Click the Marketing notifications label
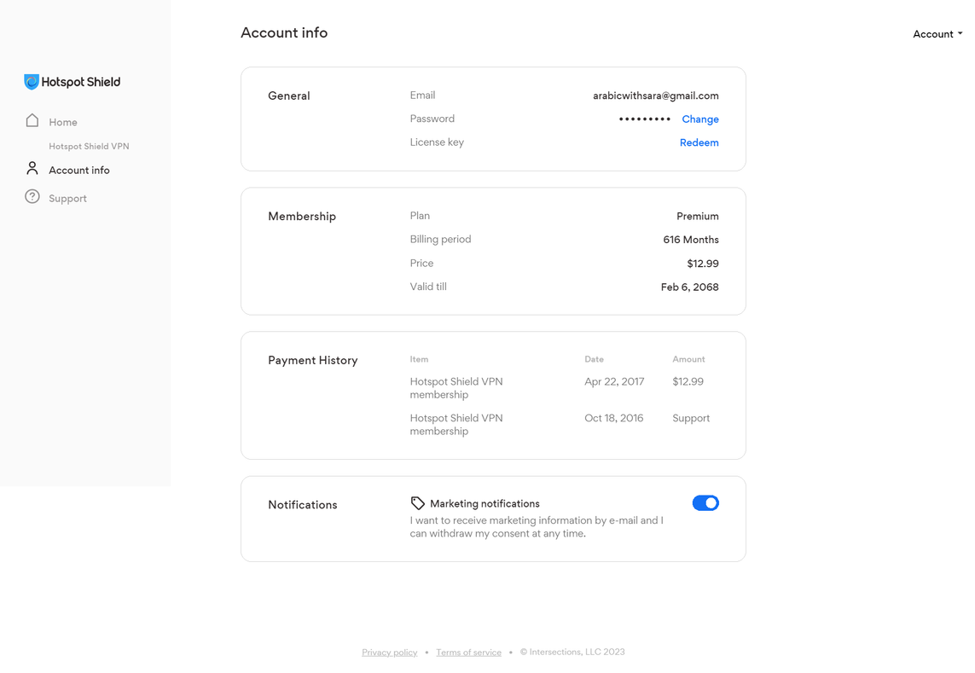The width and height of the screenshot is (975, 673). (485, 504)
